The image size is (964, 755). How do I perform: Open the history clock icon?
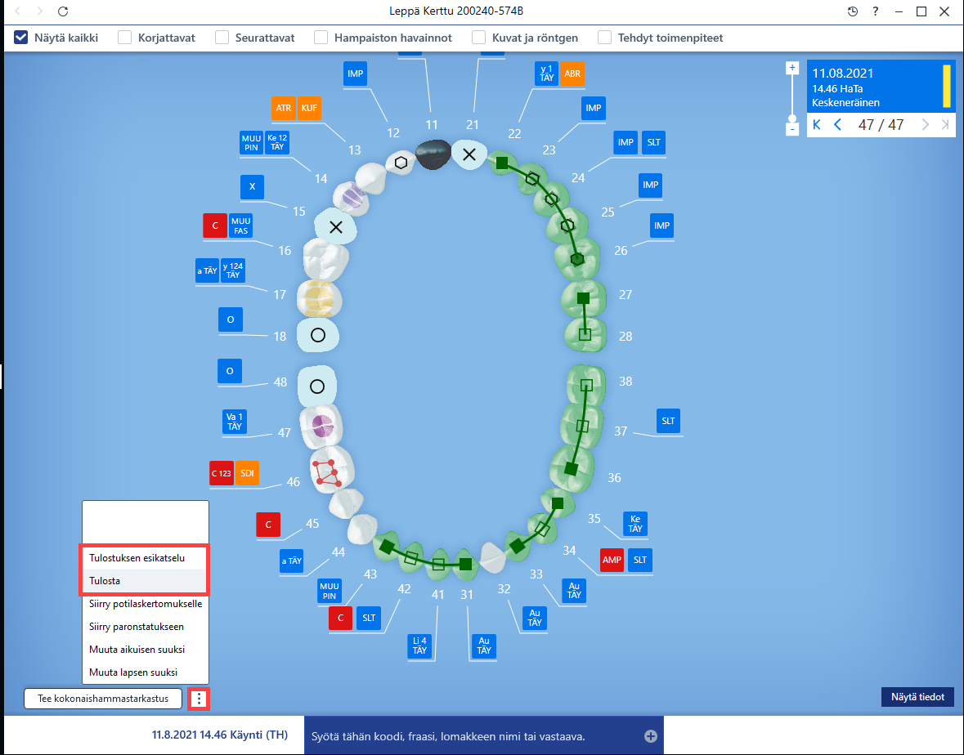point(853,11)
